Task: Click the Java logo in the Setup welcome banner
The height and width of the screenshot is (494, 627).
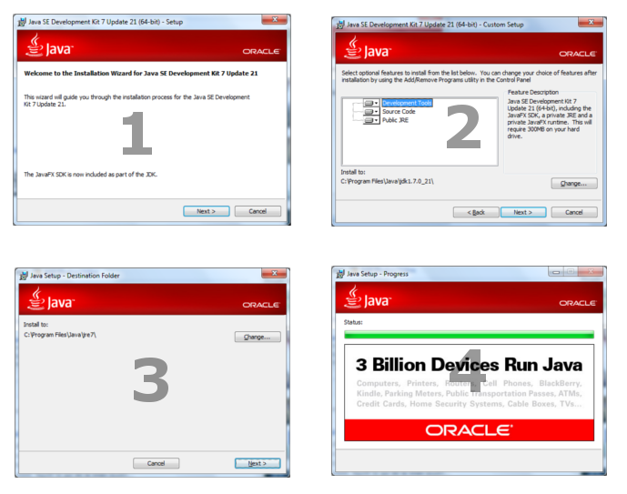Action: (x=49, y=45)
